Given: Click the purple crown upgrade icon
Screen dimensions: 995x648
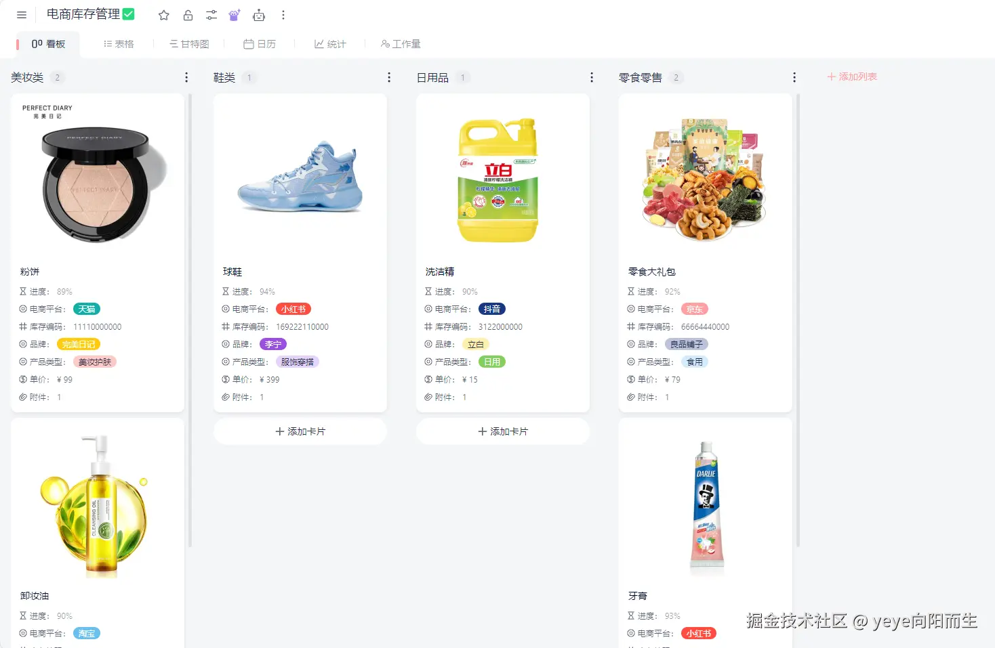Looking at the screenshot, I should (235, 15).
